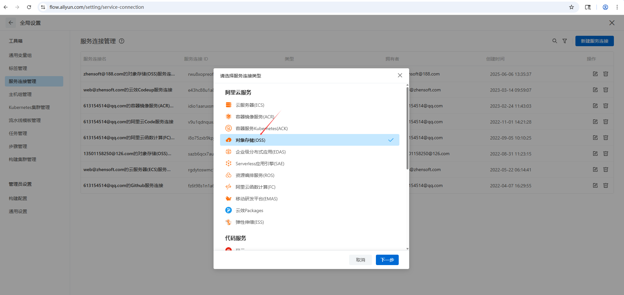The height and width of the screenshot is (295, 624).
Task: Delete the 2022-11-01 14:21:28 connection
Action: coord(606,122)
